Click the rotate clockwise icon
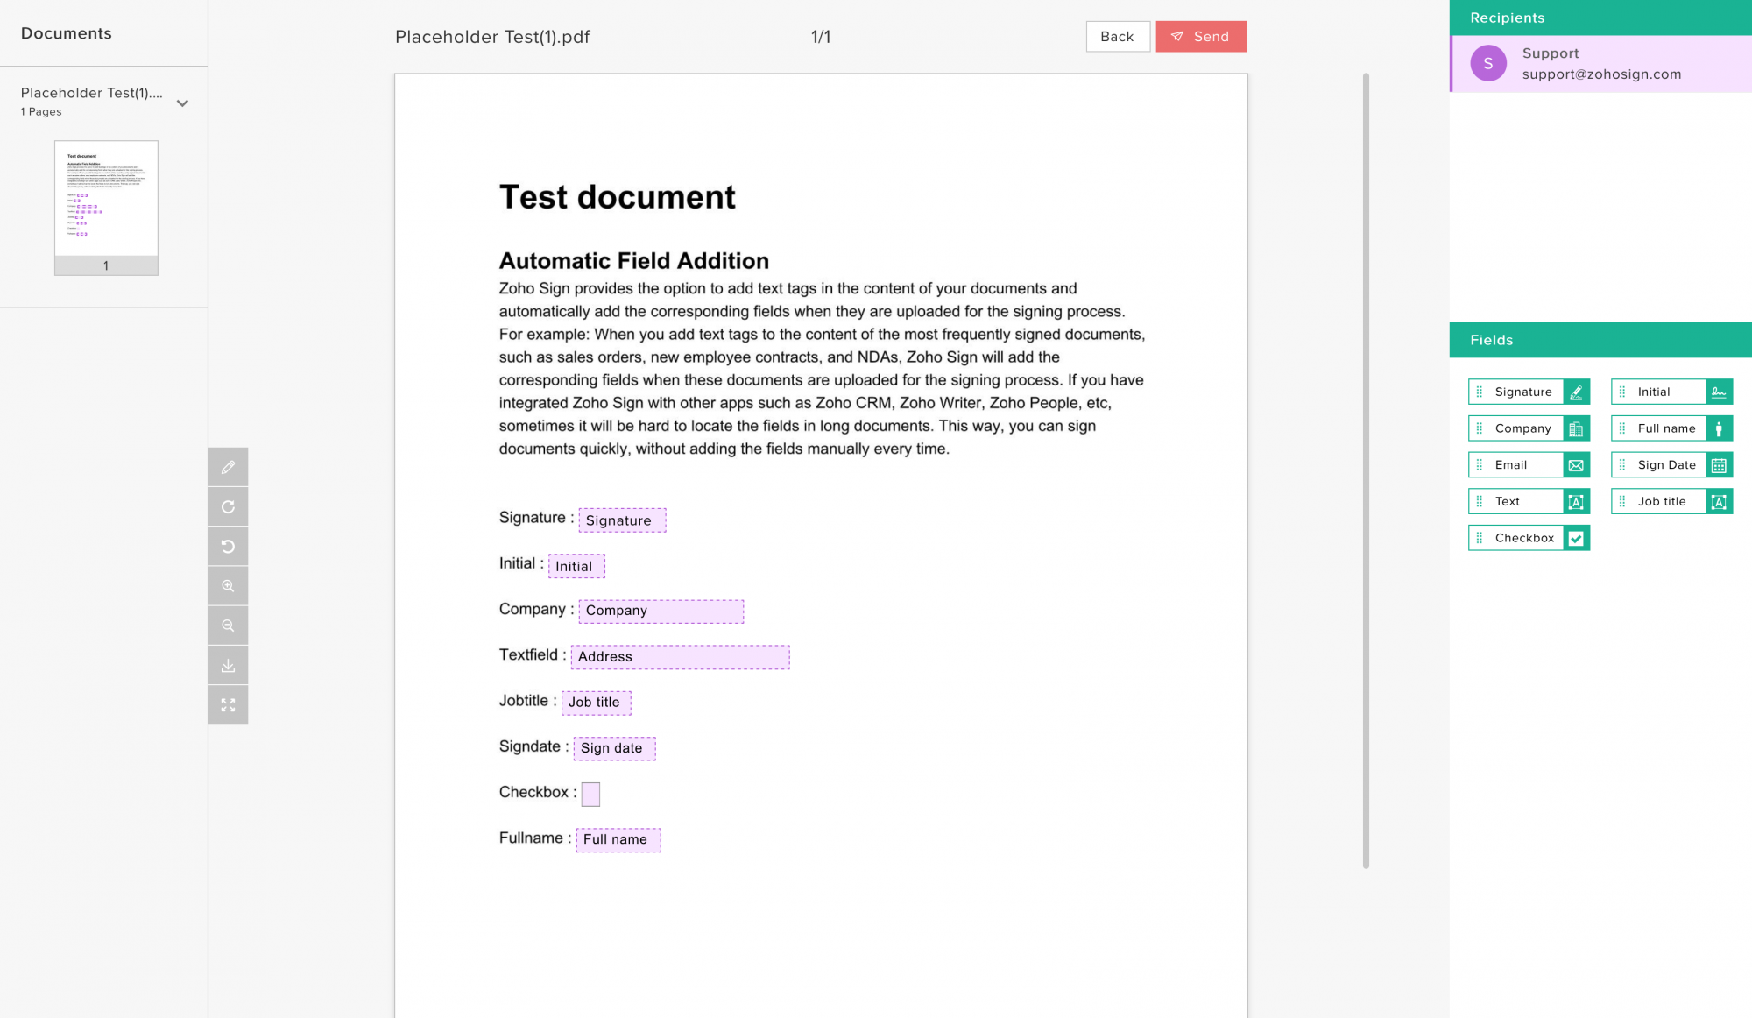 (x=228, y=507)
